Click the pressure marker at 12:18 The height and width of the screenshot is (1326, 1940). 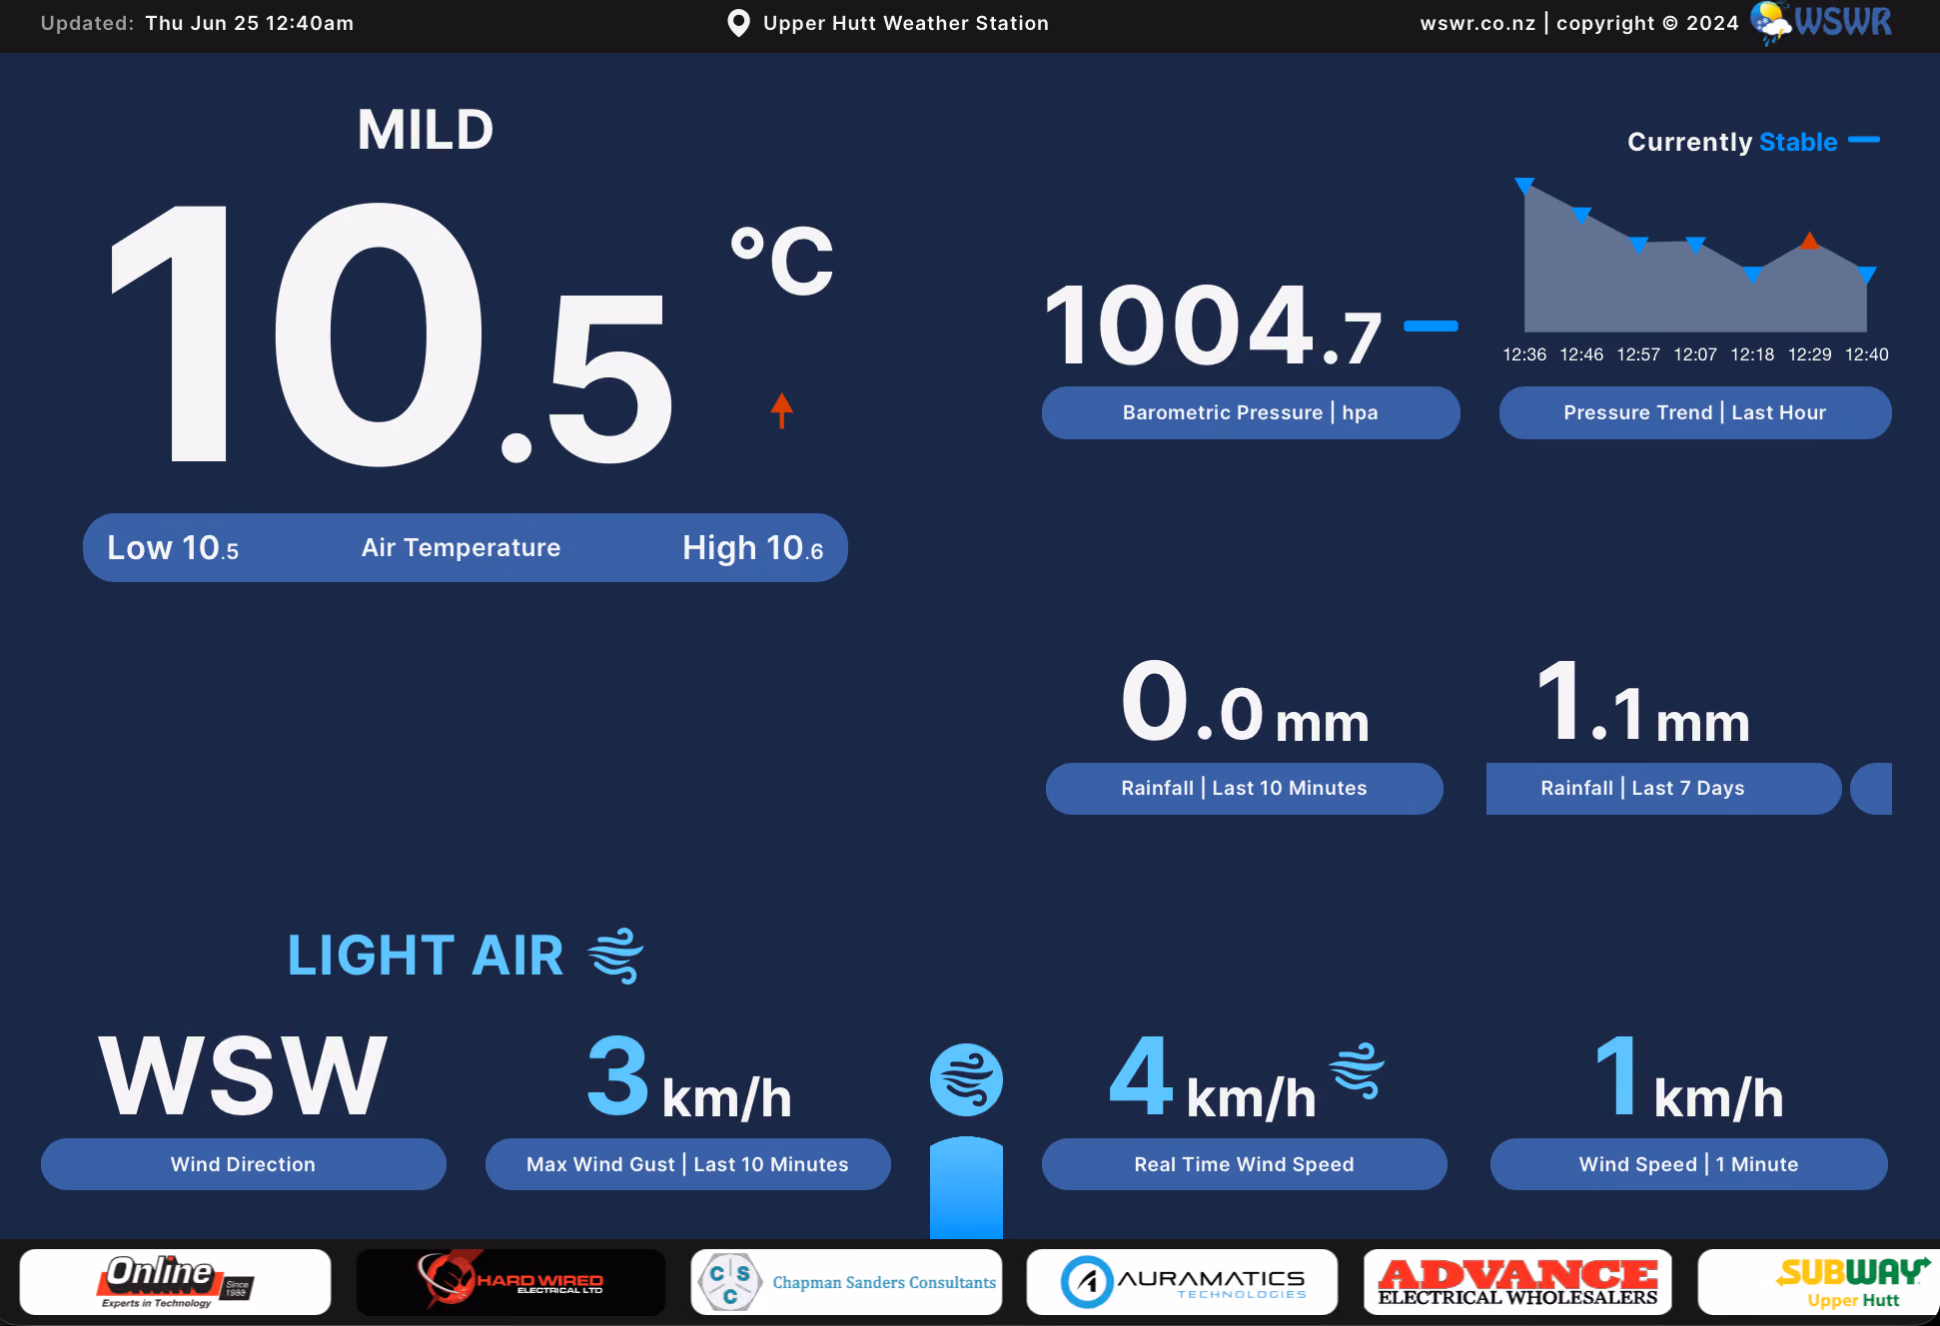[x=1752, y=275]
